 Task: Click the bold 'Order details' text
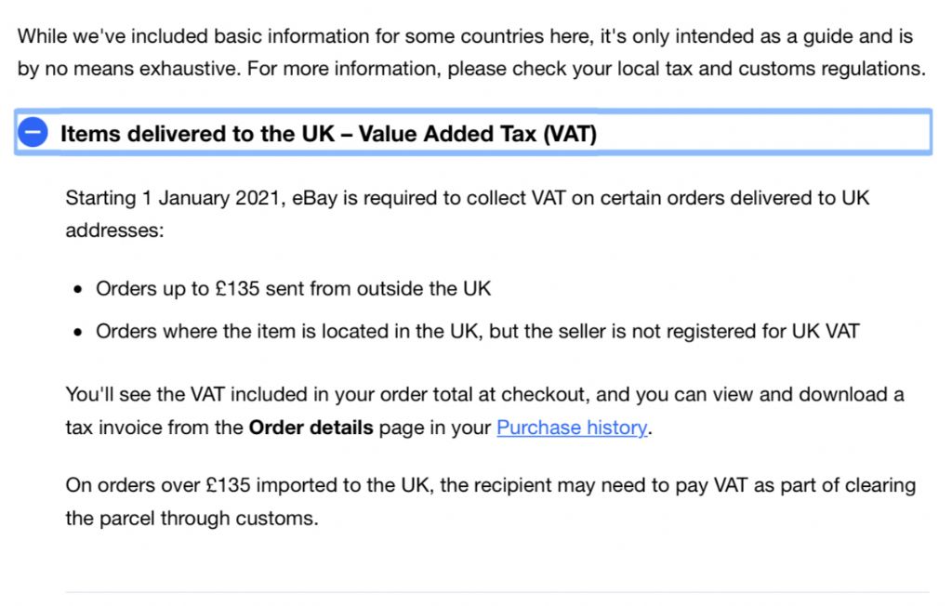(311, 428)
